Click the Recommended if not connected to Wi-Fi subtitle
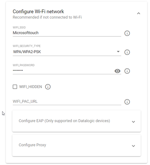Image resolution: width=150 pixels, height=165 pixels. pos(47,17)
